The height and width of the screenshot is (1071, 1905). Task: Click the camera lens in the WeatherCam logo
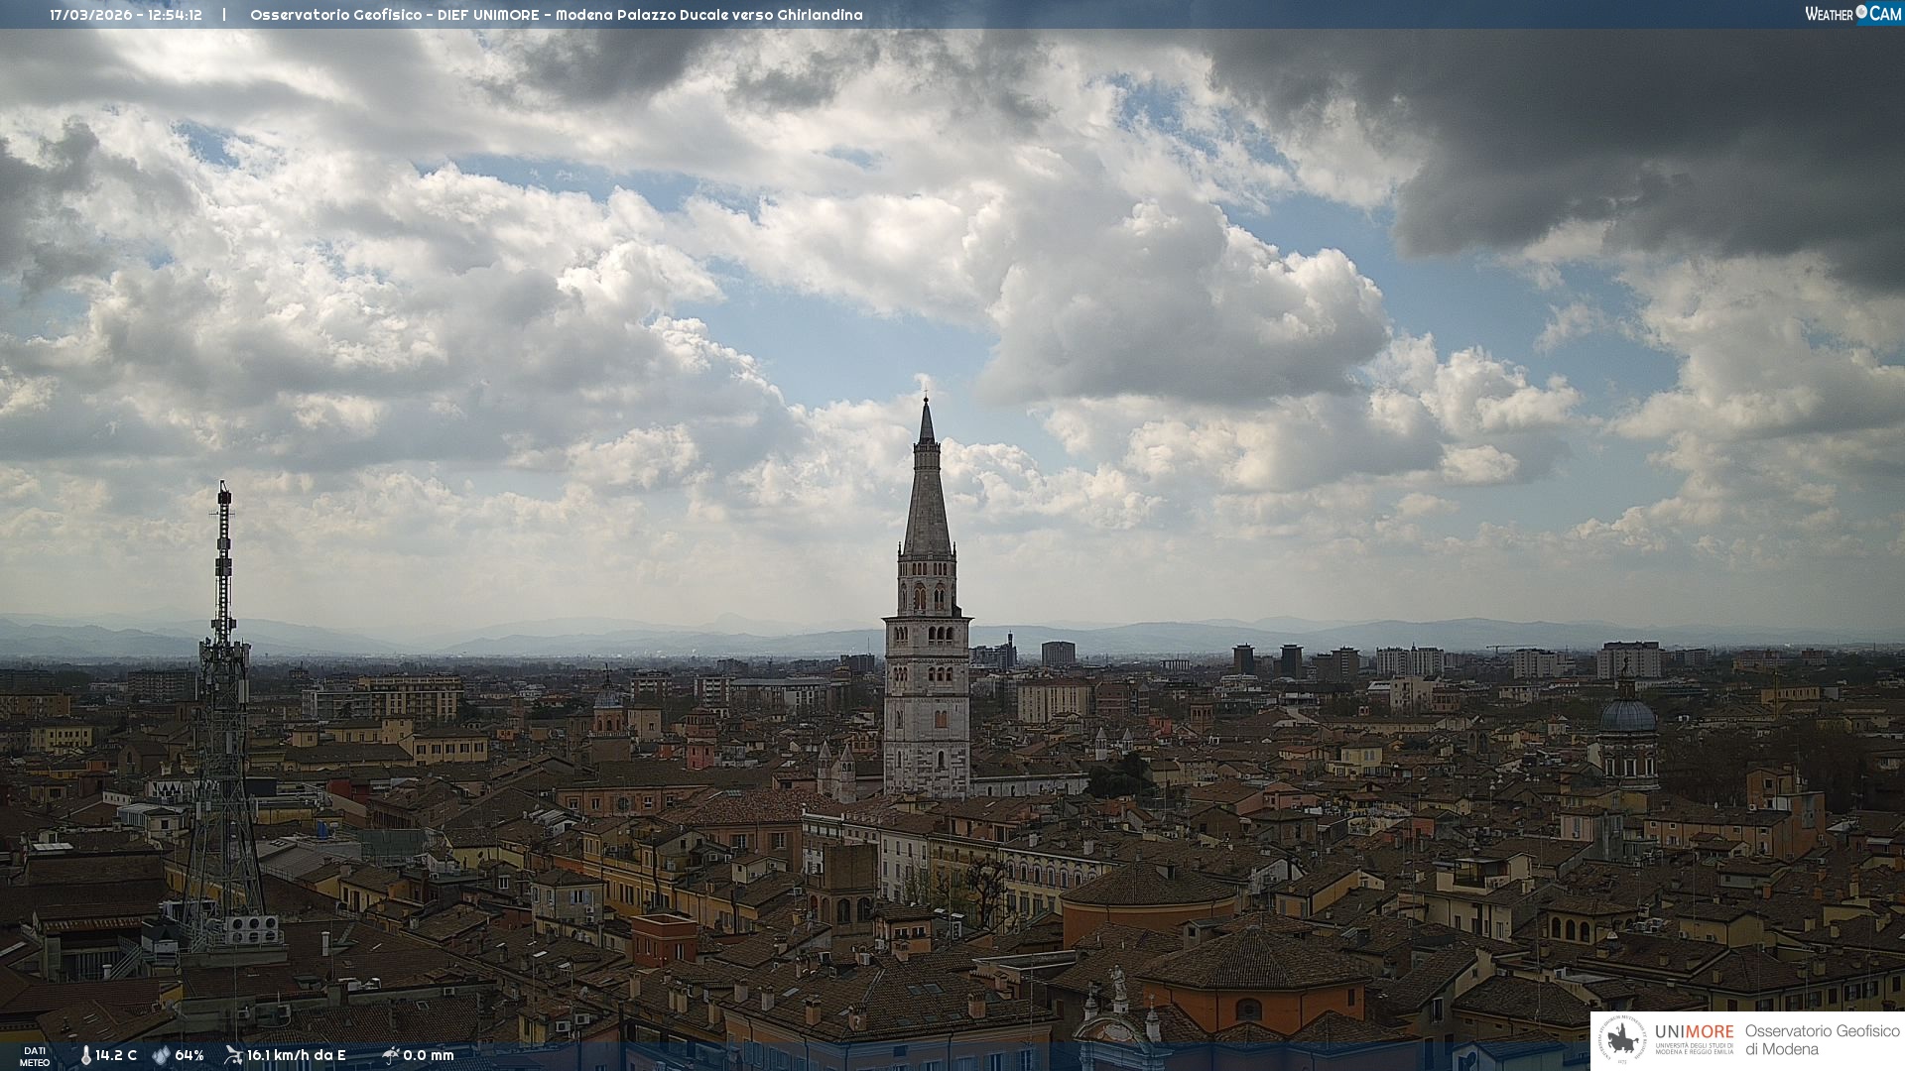tap(1861, 12)
